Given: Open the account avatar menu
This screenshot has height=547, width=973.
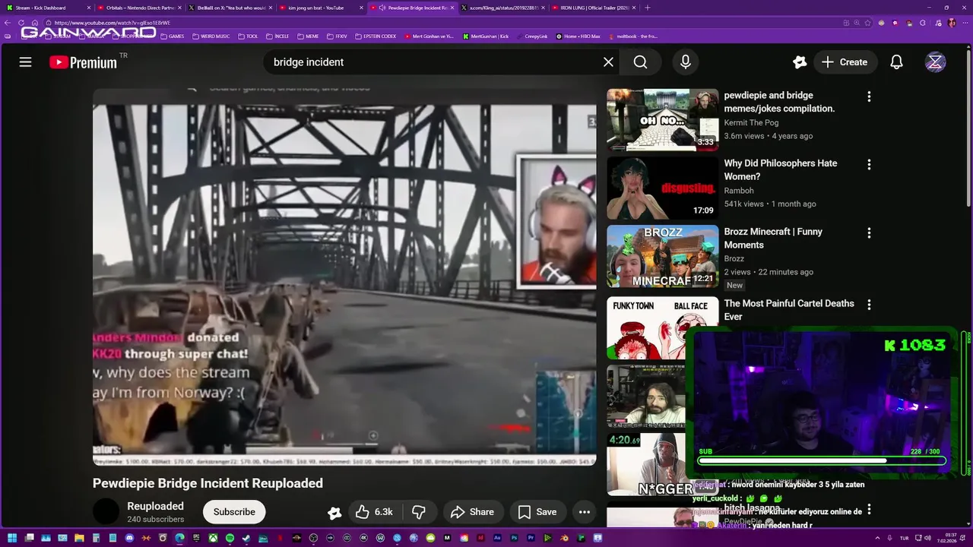Looking at the screenshot, I should pos(935,62).
